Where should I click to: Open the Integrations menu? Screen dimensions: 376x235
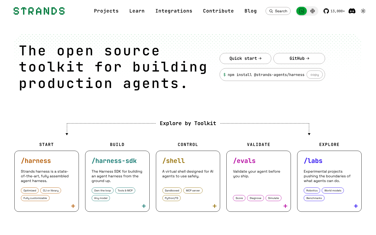(174, 11)
